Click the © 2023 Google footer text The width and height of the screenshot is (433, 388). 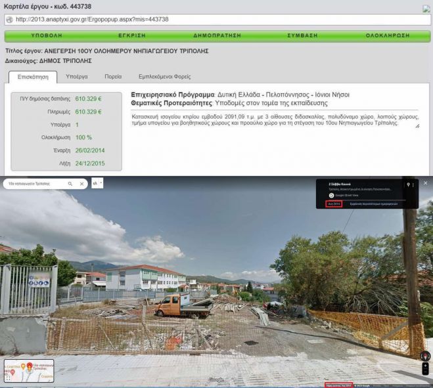(362, 385)
